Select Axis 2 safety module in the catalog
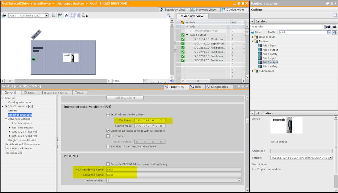 coord(270,66)
